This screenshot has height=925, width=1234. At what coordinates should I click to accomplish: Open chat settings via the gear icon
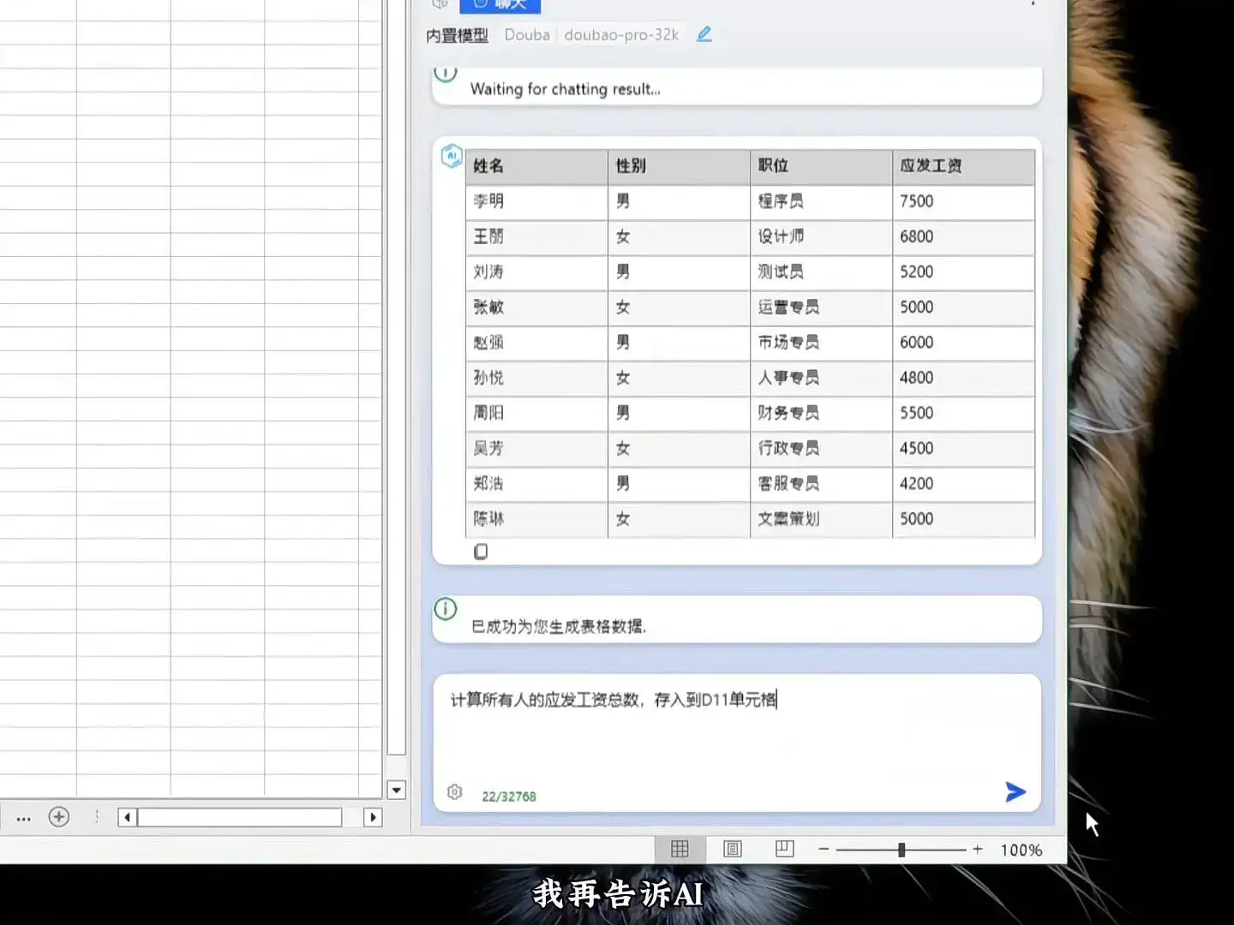pos(454,792)
